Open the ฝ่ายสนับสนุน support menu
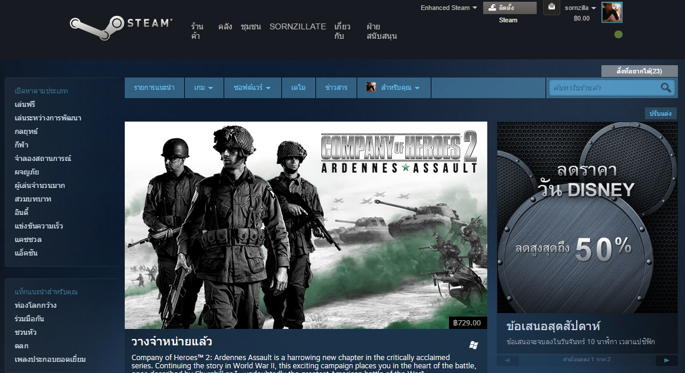 pyautogui.click(x=381, y=31)
